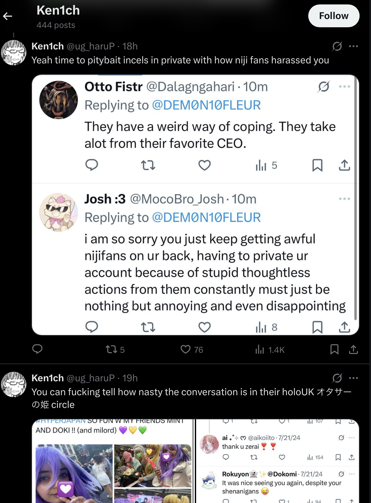Go back using the left arrow
Viewport: 371px width, 503px height.
point(8,16)
